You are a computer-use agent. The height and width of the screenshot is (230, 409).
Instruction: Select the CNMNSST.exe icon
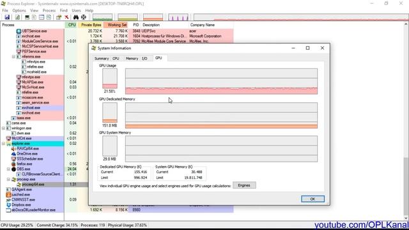(8, 200)
